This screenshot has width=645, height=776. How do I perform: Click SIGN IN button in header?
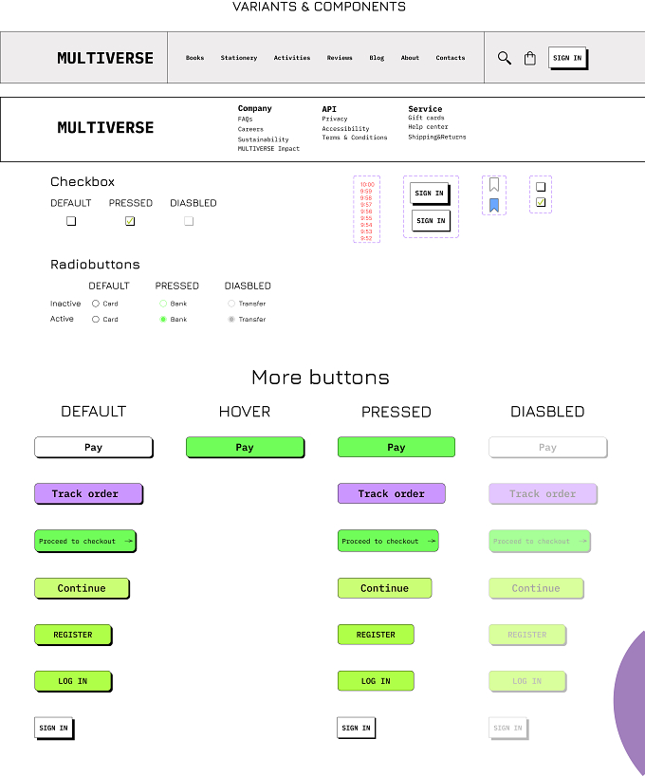[567, 58]
